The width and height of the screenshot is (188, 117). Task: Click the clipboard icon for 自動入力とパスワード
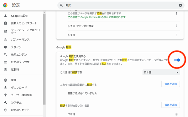pos(5,23)
